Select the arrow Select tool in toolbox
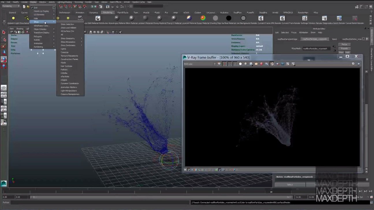The image size is (374, 210). pos(4,32)
